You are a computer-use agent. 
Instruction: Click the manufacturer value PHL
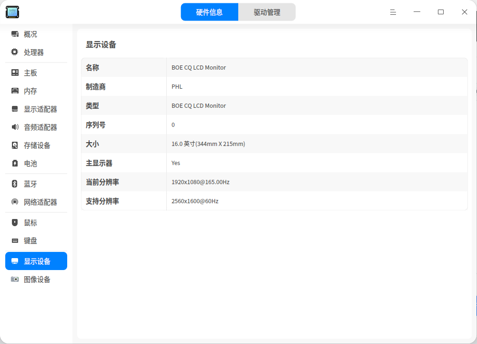(177, 87)
